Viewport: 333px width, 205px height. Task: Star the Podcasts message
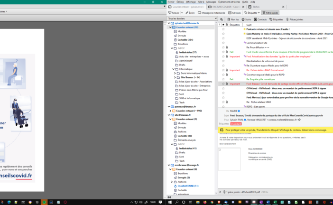[x=223, y=29]
